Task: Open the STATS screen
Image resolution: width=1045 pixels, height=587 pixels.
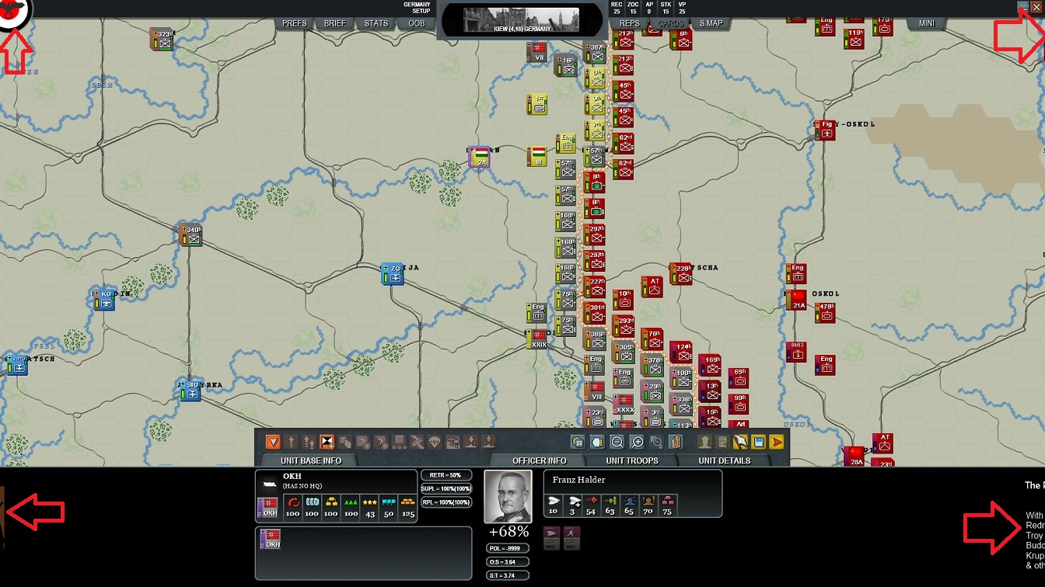Action: click(376, 23)
